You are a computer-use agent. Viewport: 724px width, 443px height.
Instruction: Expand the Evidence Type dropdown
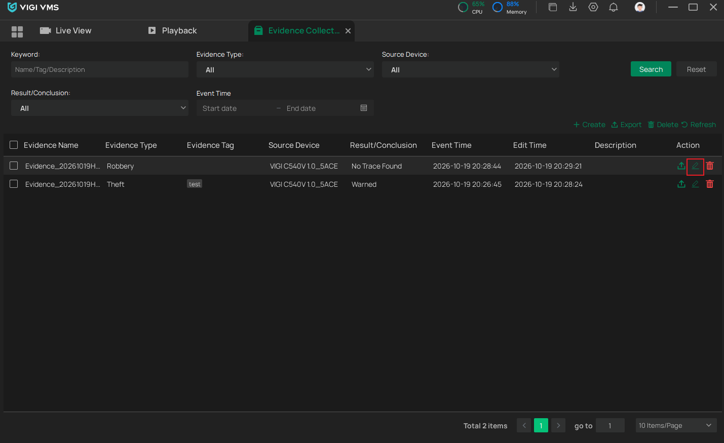click(x=285, y=69)
